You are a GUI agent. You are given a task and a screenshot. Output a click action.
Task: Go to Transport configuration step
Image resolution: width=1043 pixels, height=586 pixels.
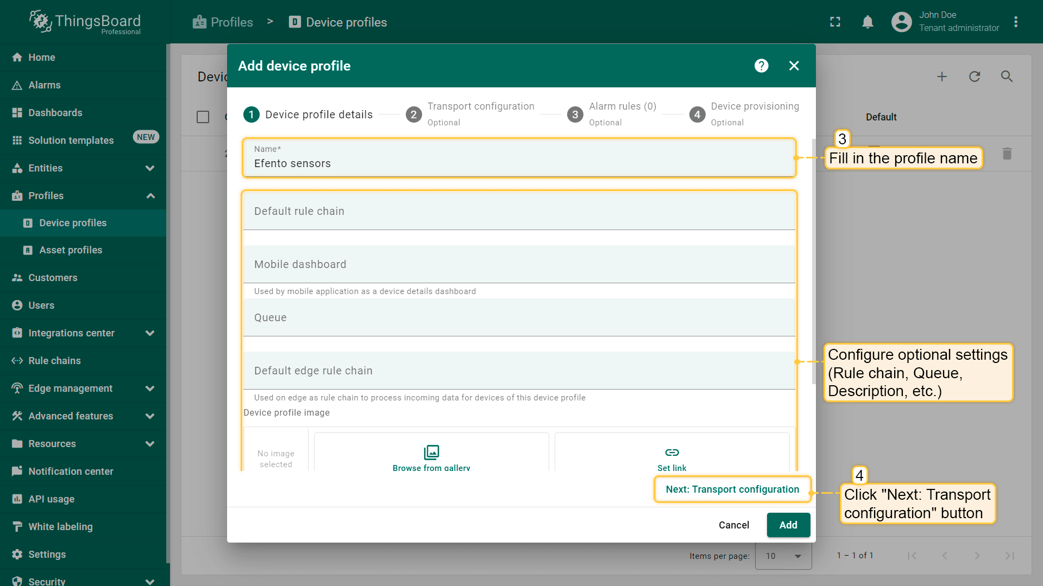[x=470, y=114]
